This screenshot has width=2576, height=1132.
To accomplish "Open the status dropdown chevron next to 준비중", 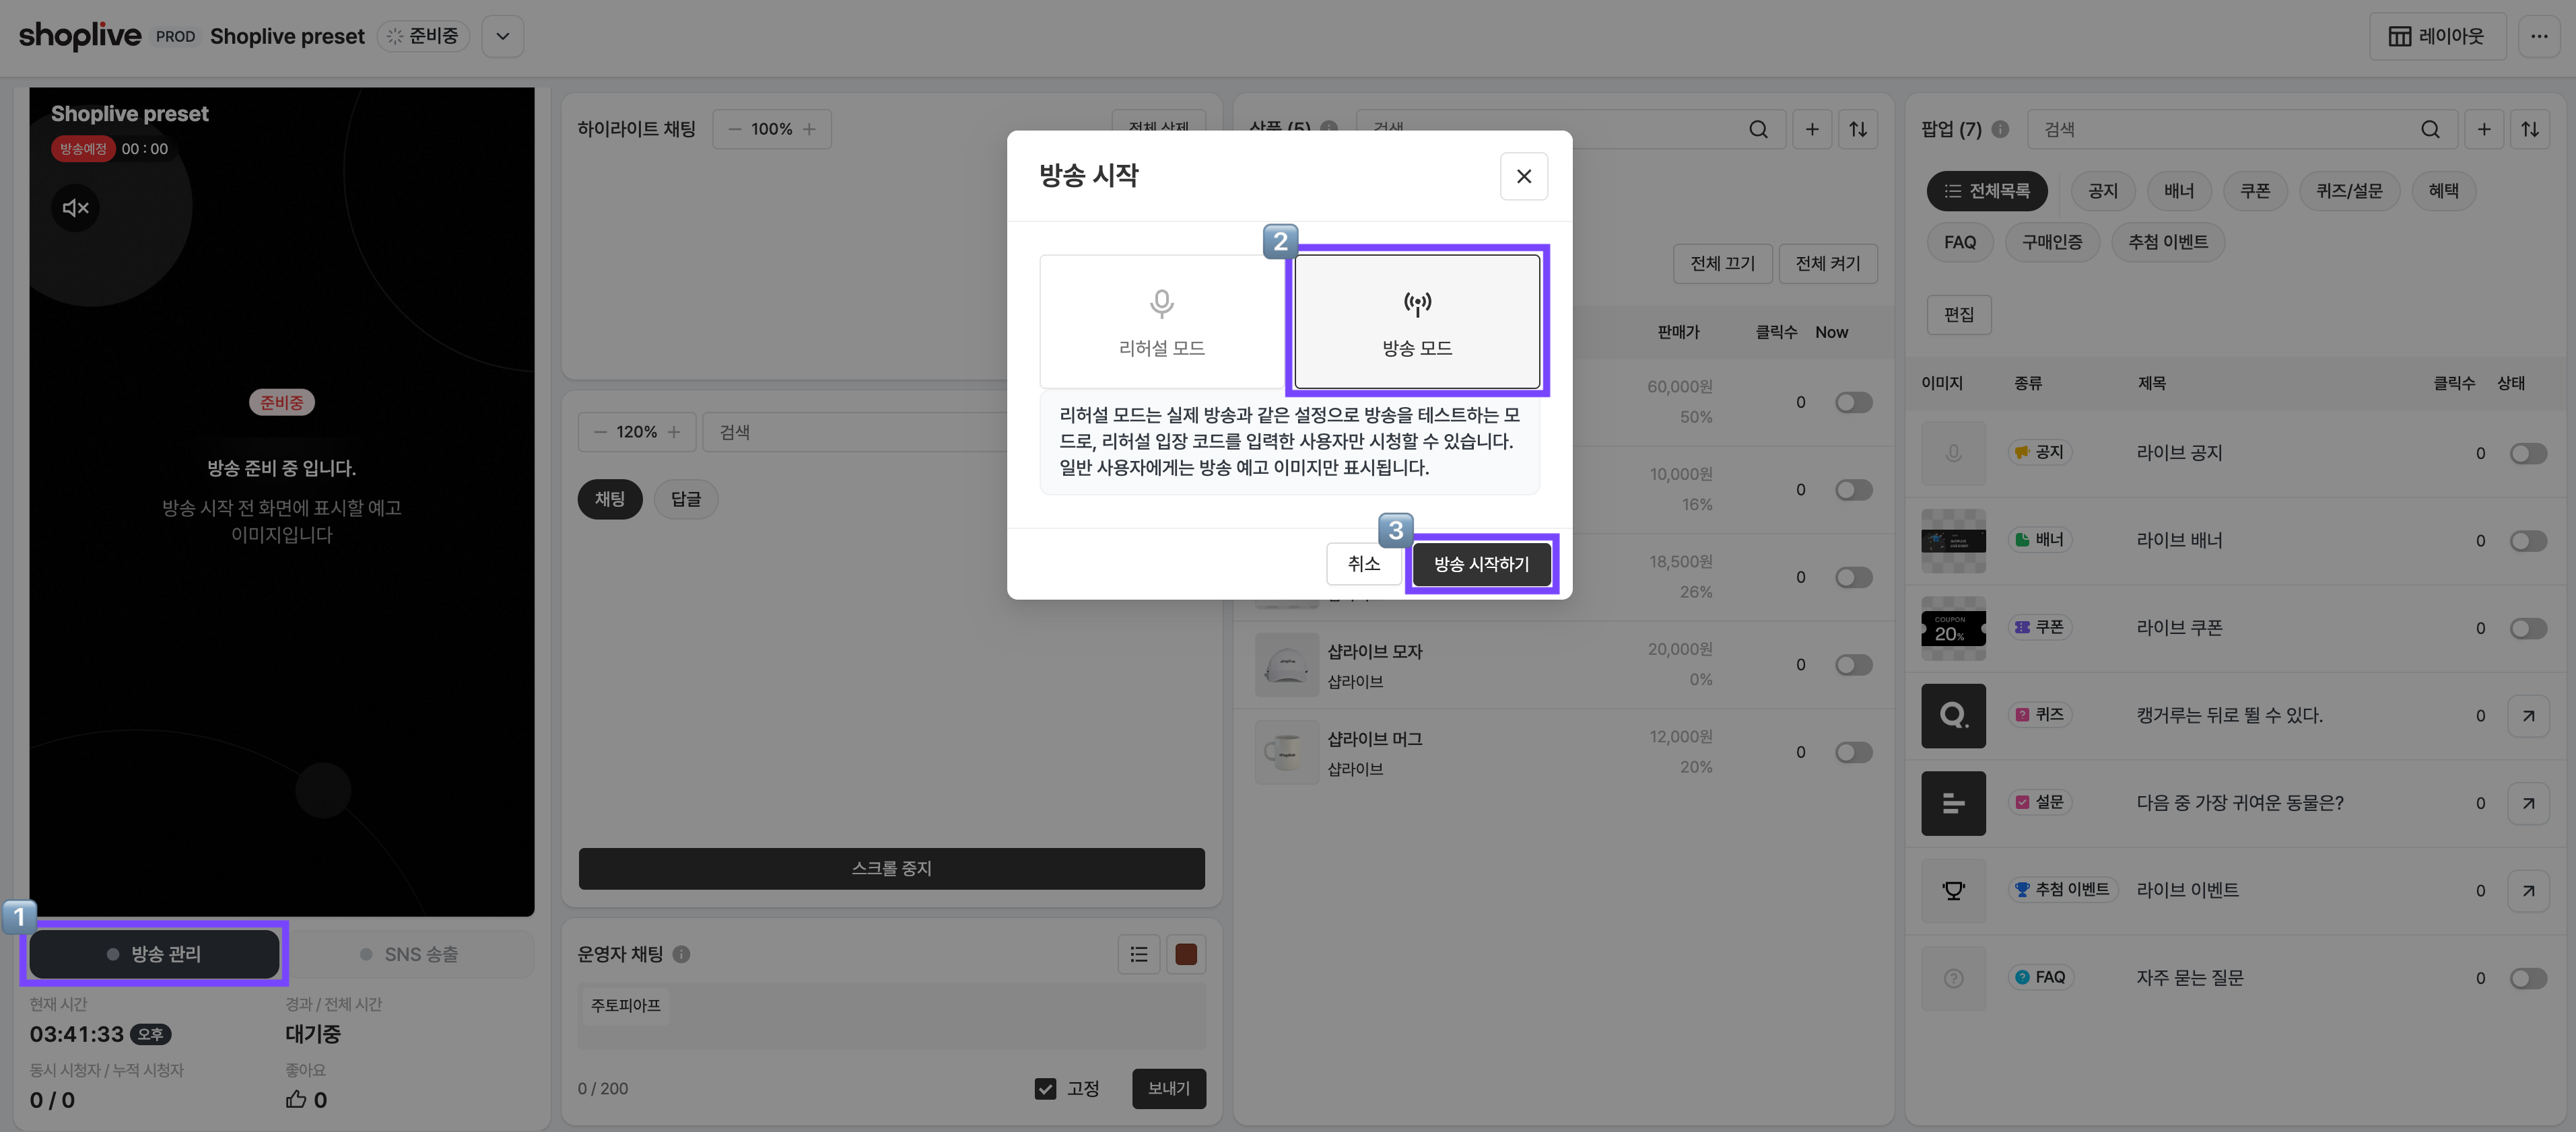I will click(503, 36).
